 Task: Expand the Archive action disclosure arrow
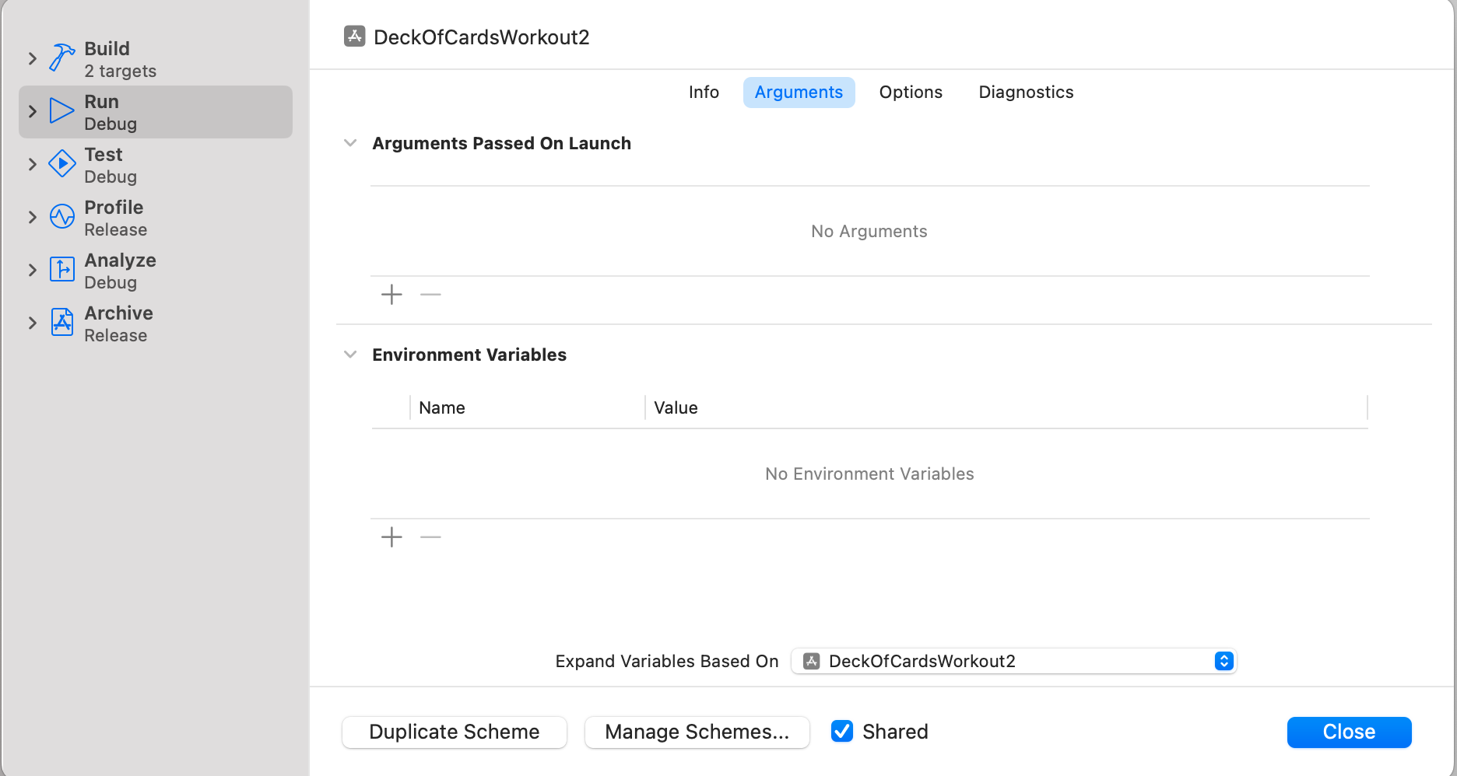(x=32, y=323)
